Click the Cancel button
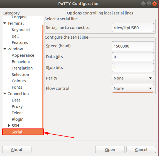 141,150
